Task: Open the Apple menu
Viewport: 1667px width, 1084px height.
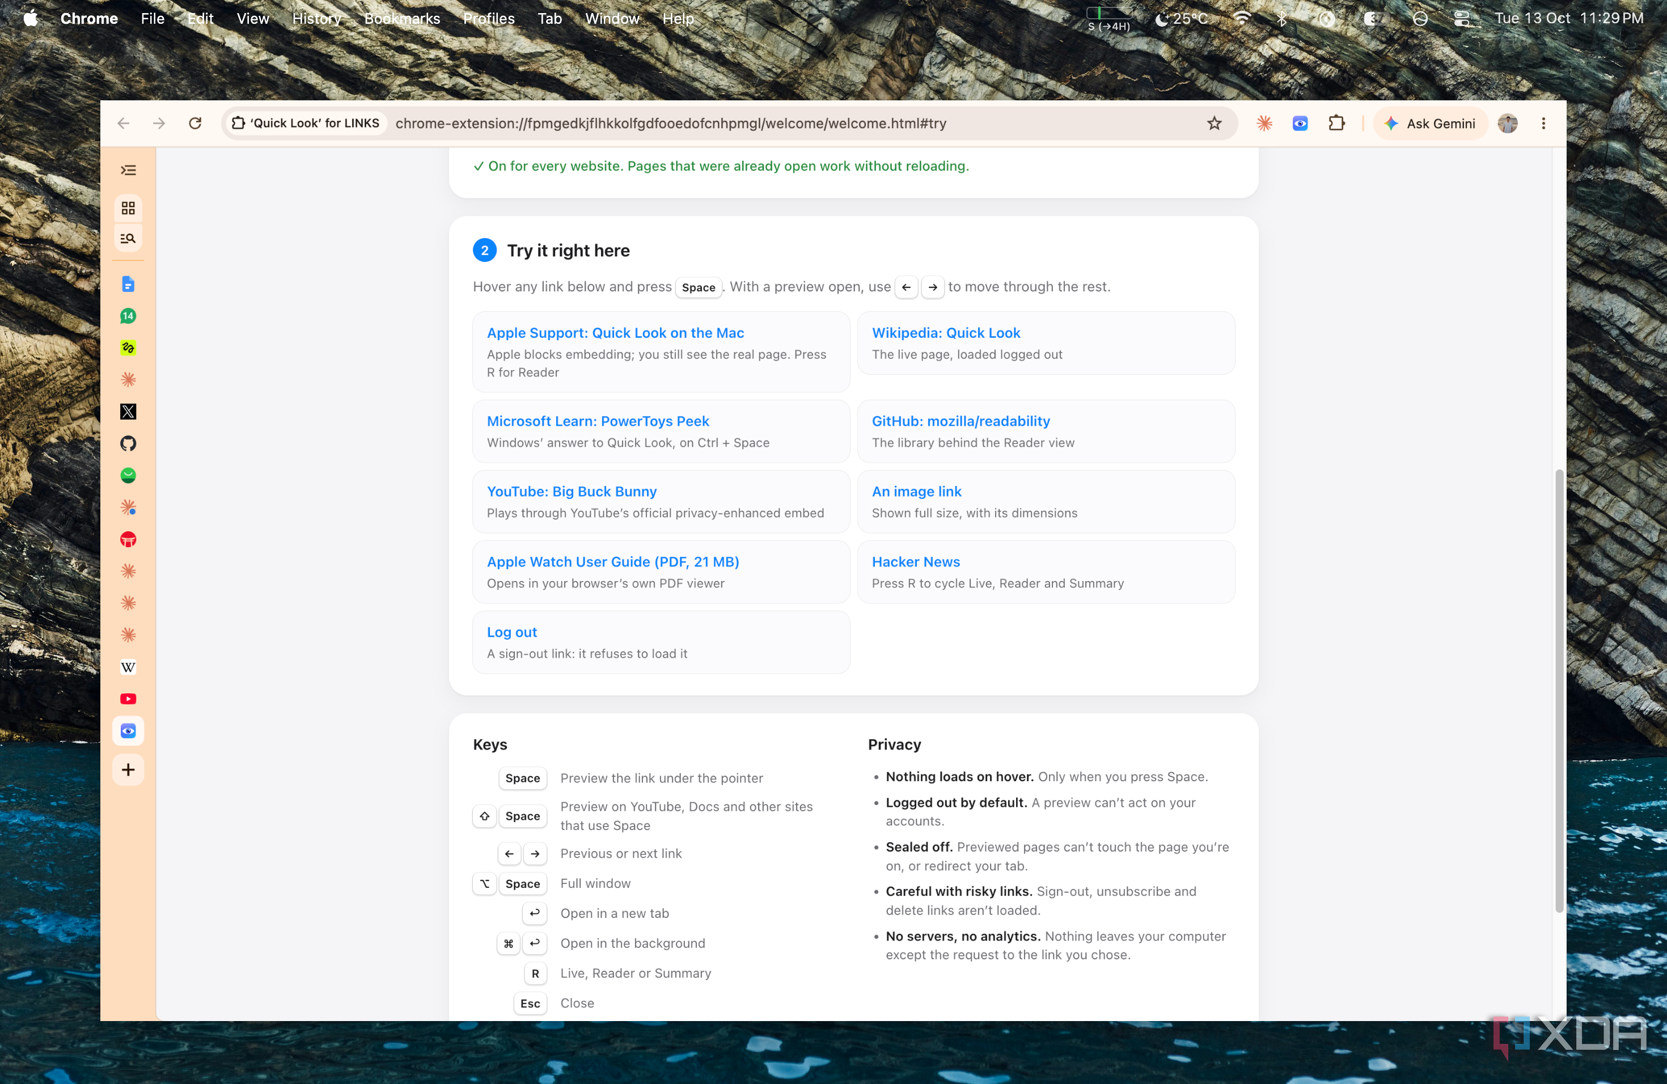Action: click(31, 18)
